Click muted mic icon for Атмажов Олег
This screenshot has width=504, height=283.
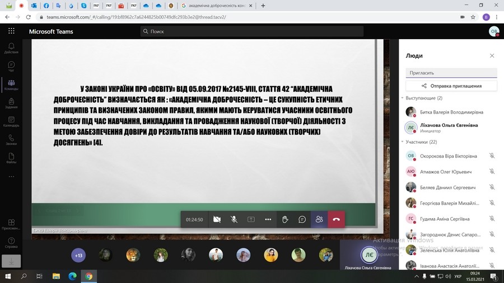pos(492,171)
